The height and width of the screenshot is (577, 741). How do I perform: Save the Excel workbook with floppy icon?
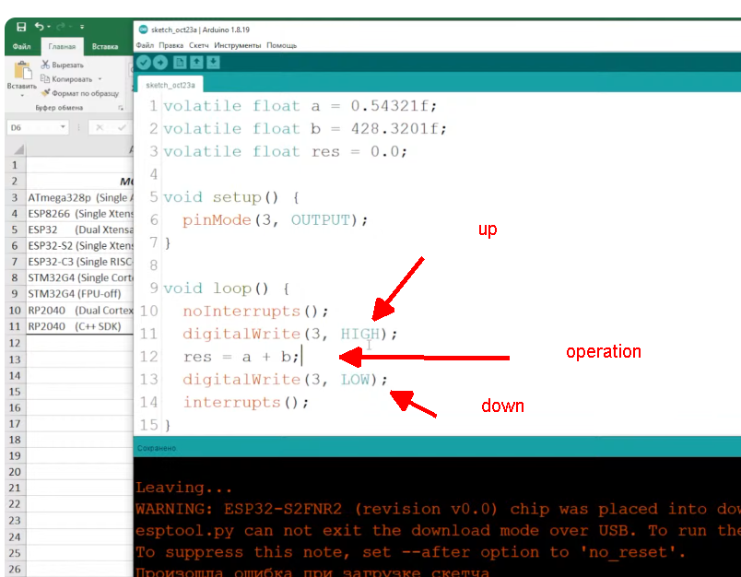tap(21, 27)
